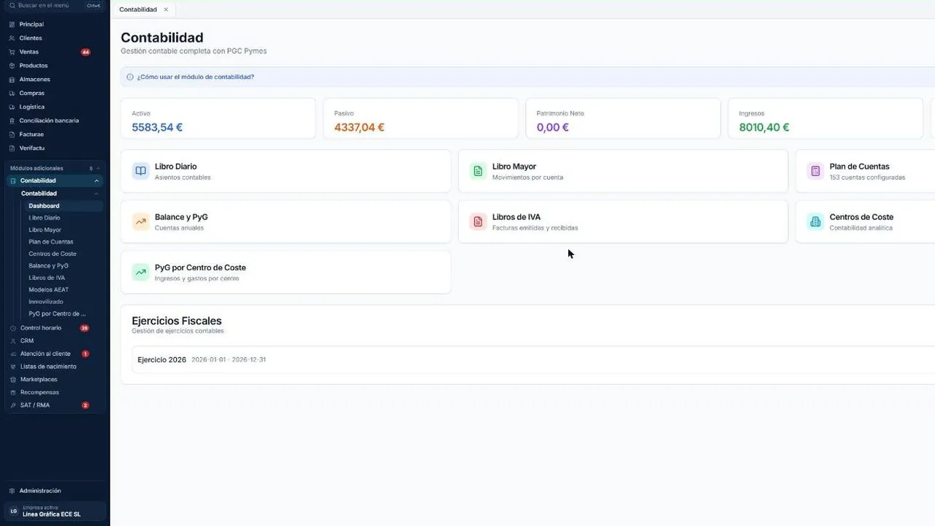Click the Libro Diario open book icon

tap(141, 171)
